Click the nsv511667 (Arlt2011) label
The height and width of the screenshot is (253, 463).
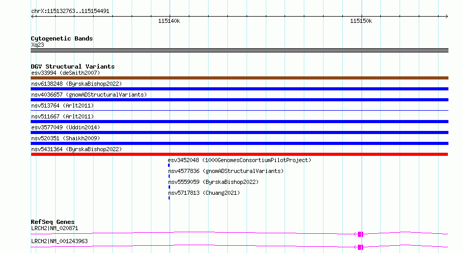(62, 116)
